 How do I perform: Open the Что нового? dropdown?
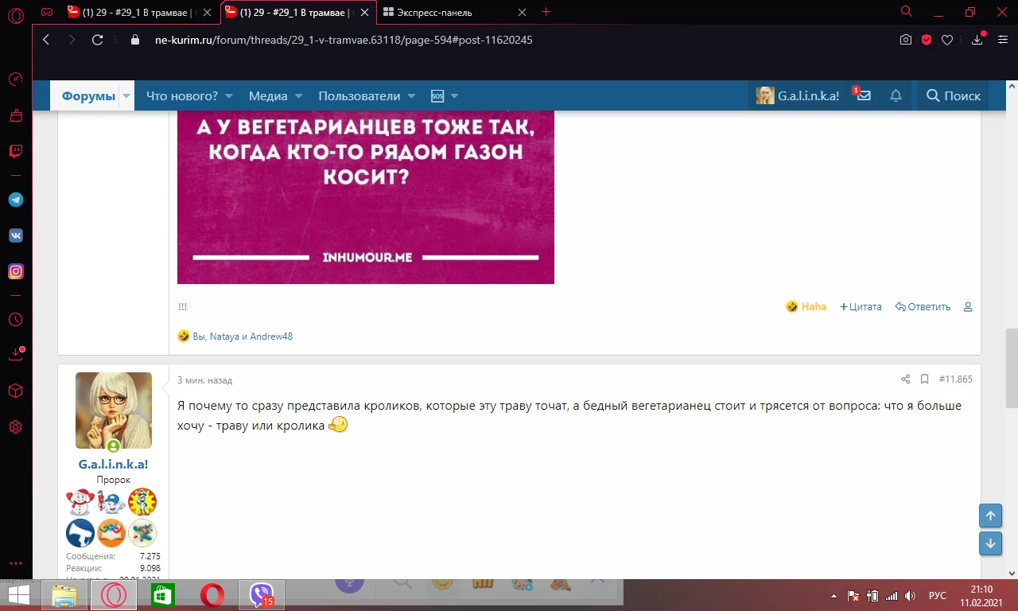pos(184,95)
